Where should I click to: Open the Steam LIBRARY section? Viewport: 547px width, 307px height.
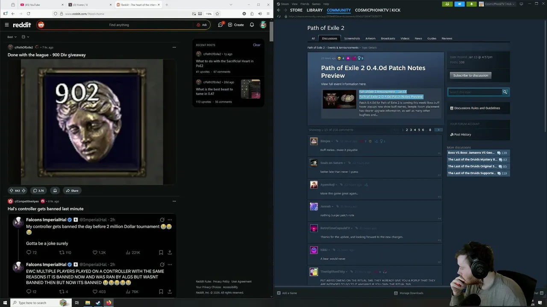(315, 10)
